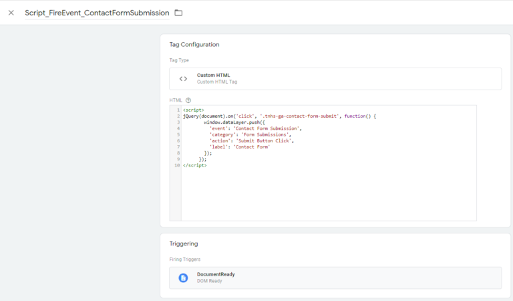
Task: Click the DOM Ready trigger subtitle
Action: (x=209, y=281)
